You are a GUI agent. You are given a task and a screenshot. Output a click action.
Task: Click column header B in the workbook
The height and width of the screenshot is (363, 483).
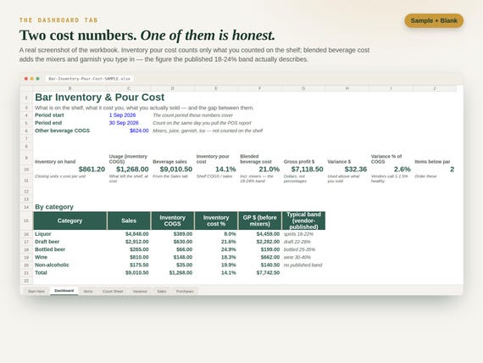point(70,88)
